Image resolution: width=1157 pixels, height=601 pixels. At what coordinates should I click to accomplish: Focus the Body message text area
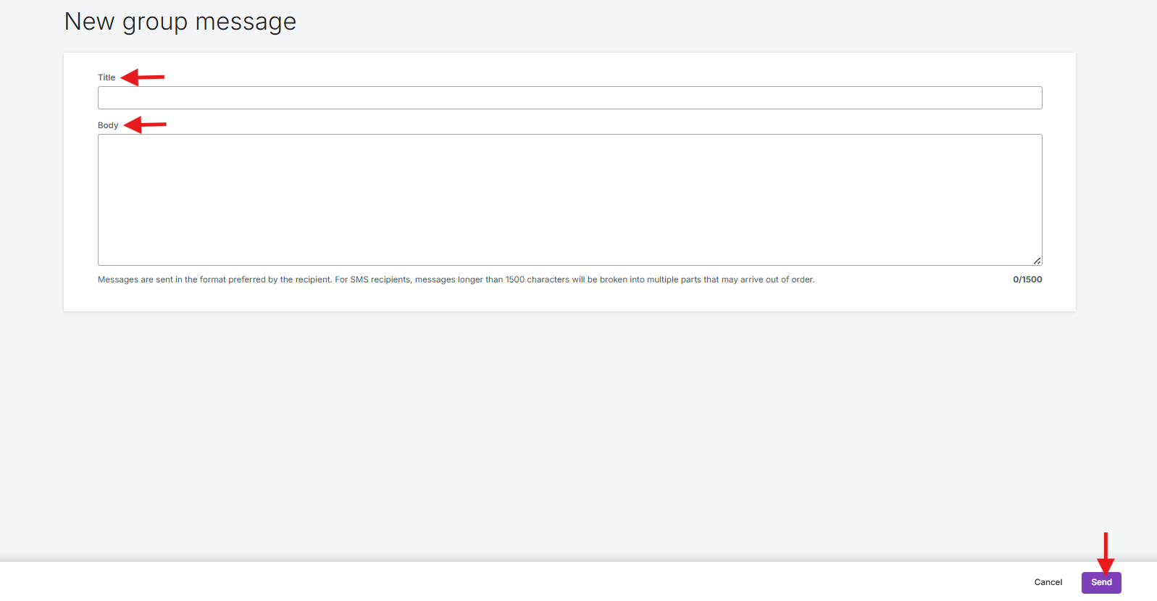569,199
